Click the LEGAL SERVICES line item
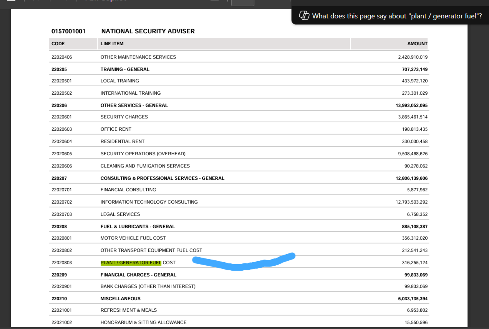Viewport: 489px width, 329px height. pyautogui.click(x=120, y=214)
